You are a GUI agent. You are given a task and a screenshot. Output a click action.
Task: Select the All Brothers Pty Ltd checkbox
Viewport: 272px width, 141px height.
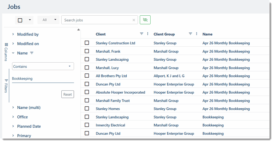(87, 76)
